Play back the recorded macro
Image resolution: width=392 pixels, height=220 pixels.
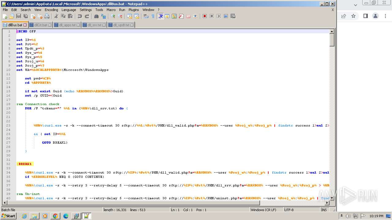pyautogui.click(x=219, y=16)
